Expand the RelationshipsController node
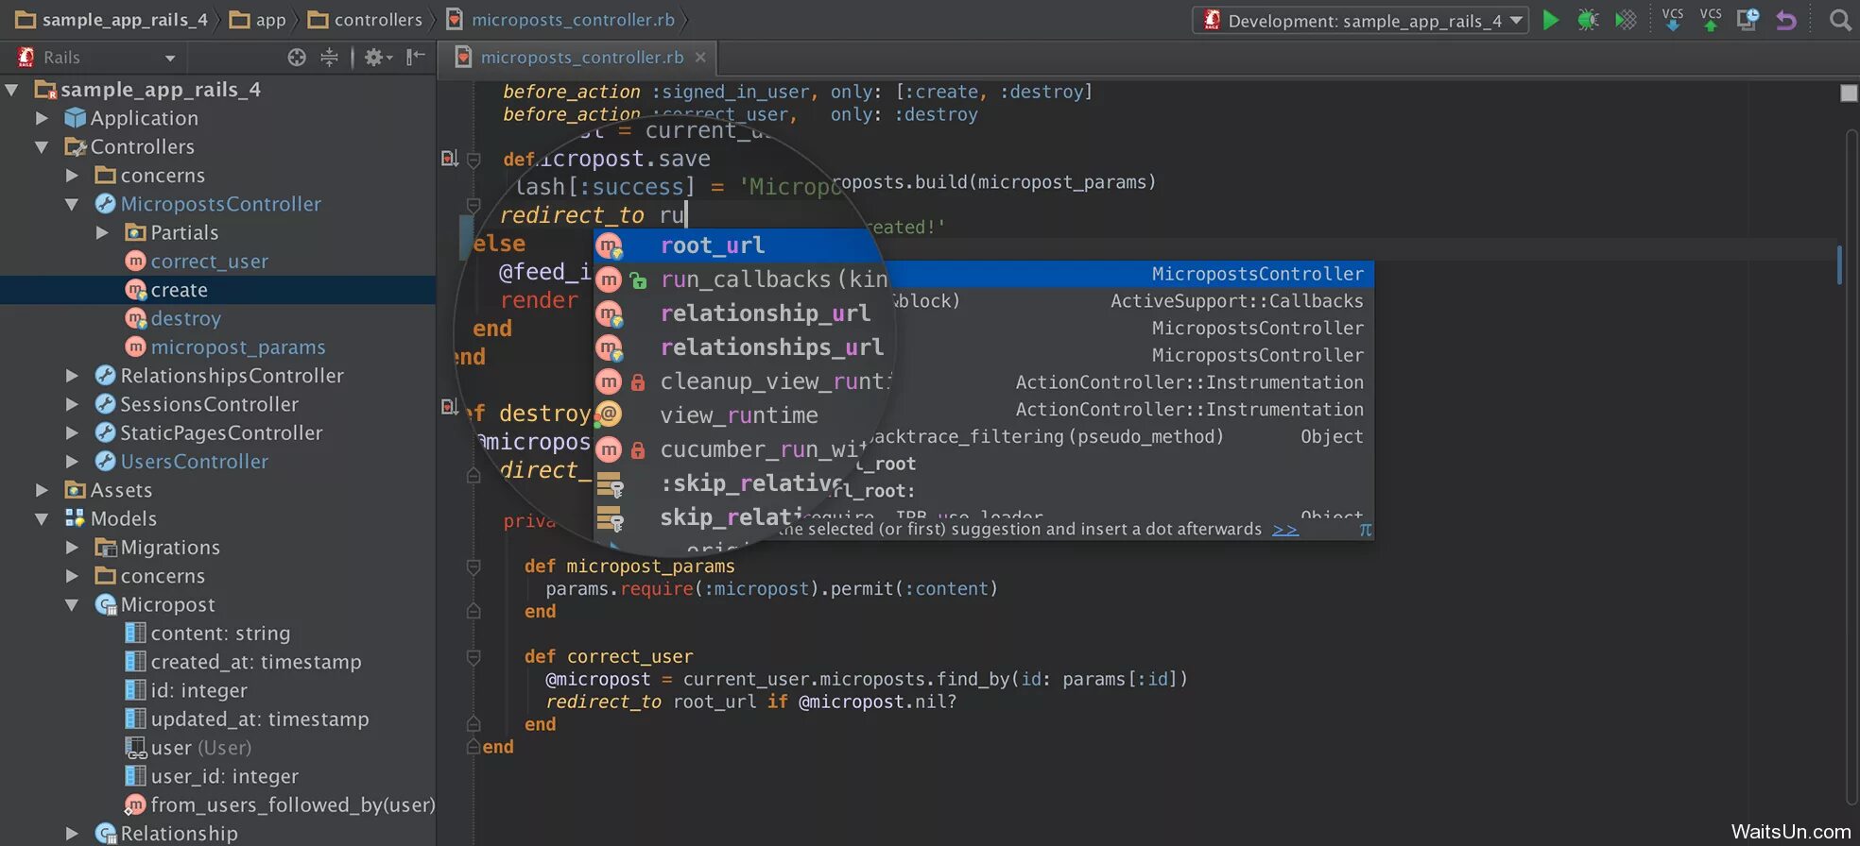Image resolution: width=1860 pixels, height=846 pixels. pyautogui.click(x=72, y=376)
